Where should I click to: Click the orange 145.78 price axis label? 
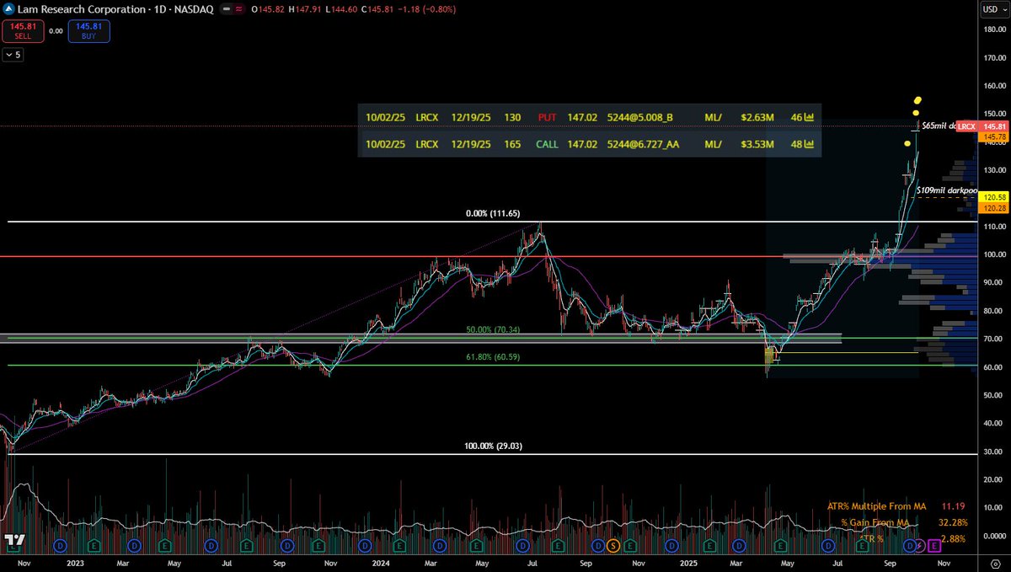pos(993,136)
